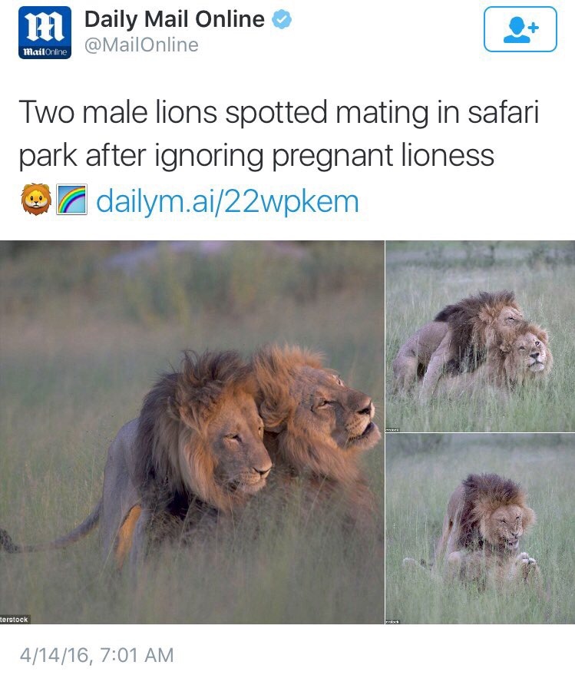Image resolution: width=575 pixels, height=685 pixels.
Task: Open the Daily Mail Online profile avatar
Action: point(45,33)
